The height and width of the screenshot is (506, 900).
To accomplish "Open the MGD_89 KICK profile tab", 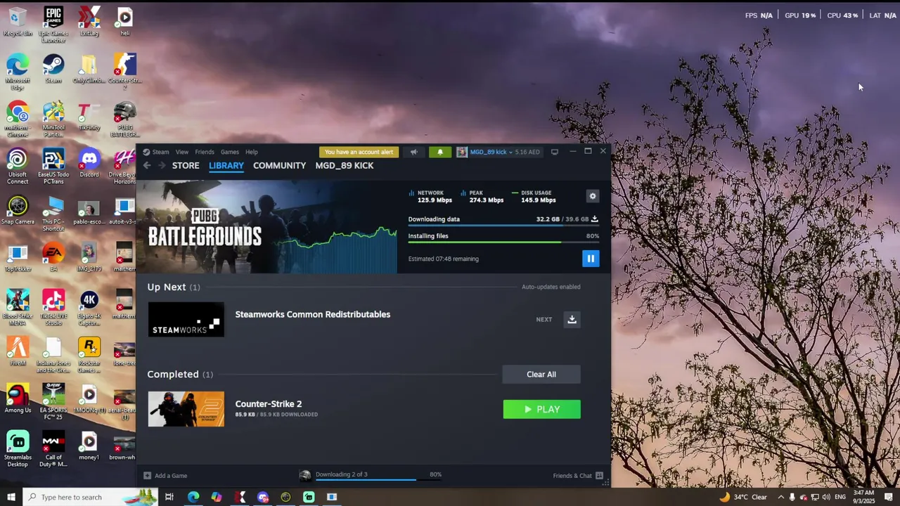I will (x=345, y=166).
